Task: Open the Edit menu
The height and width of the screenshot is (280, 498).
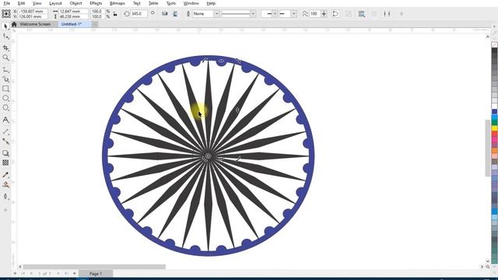Action: tap(21, 3)
